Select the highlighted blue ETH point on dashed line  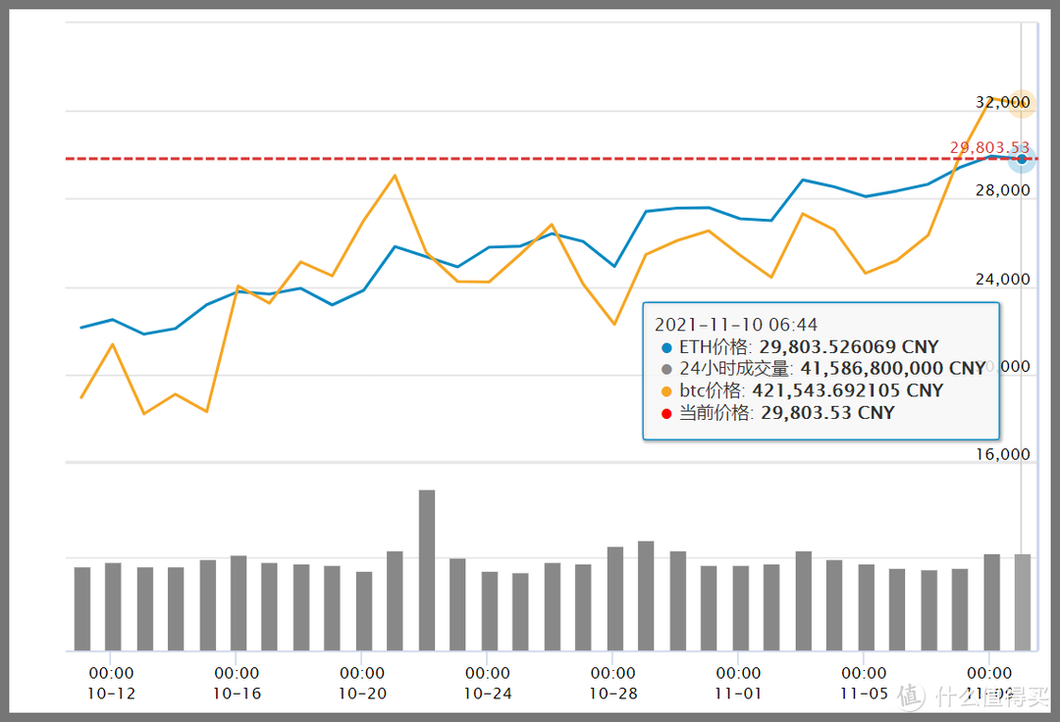pyautogui.click(x=1022, y=158)
